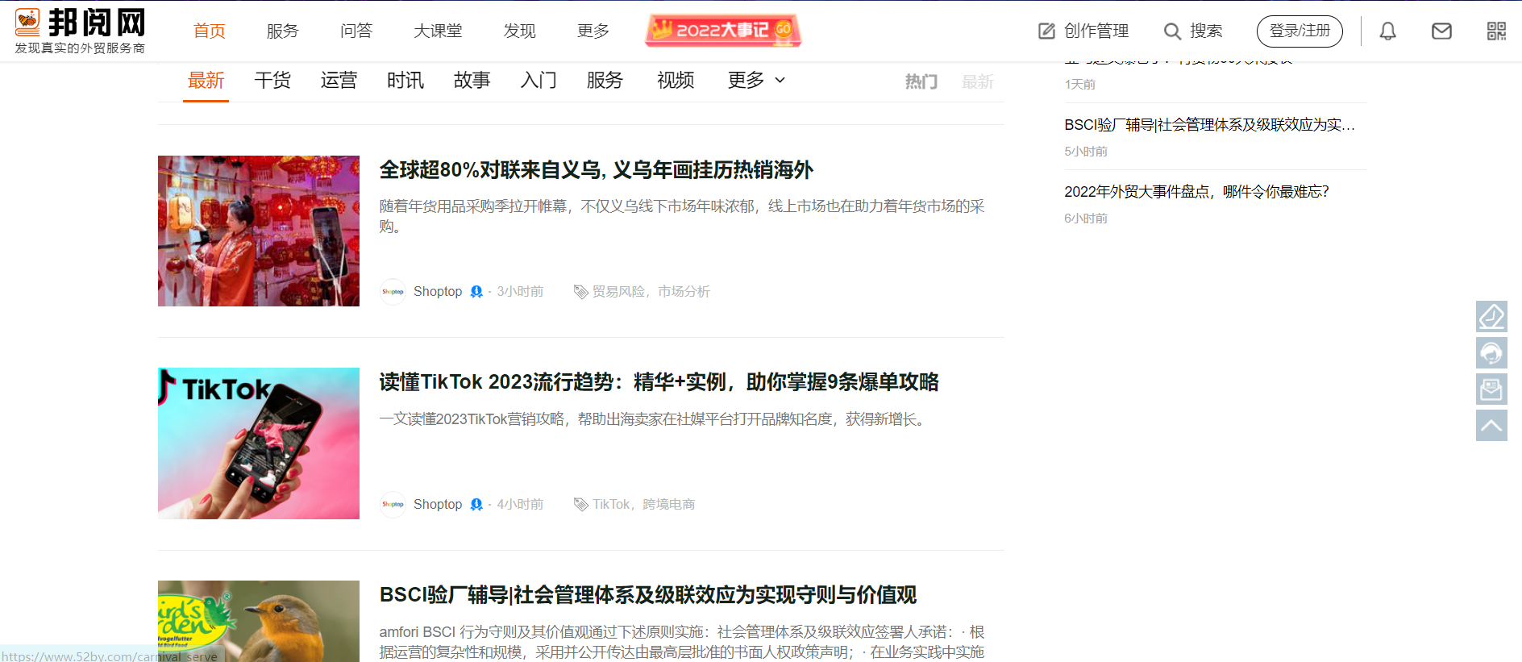The width and height of the screenshot is (1522, 662).
Task: Open article 全球超80%对联来自义乌
Action: pos(596,170)
